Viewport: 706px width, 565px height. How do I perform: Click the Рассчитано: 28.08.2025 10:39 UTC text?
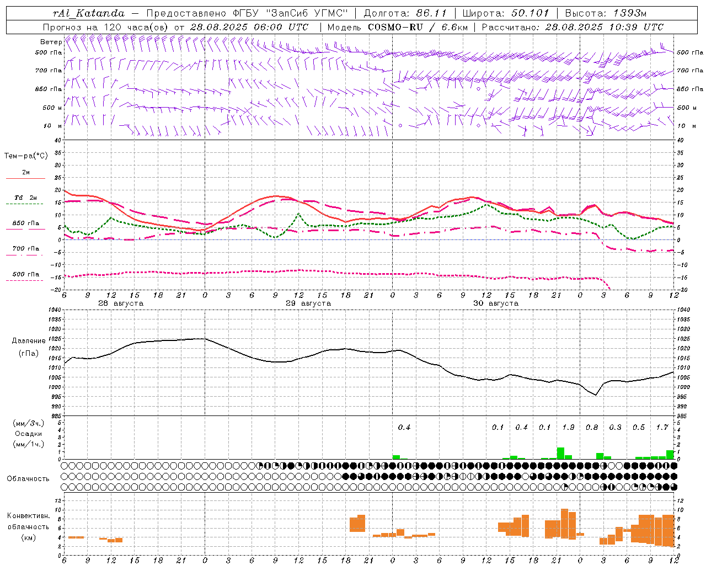point(573,27)
